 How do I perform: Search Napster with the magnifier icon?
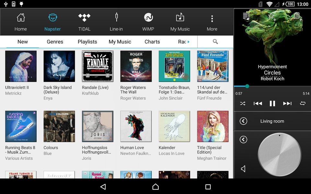[215, 42]
